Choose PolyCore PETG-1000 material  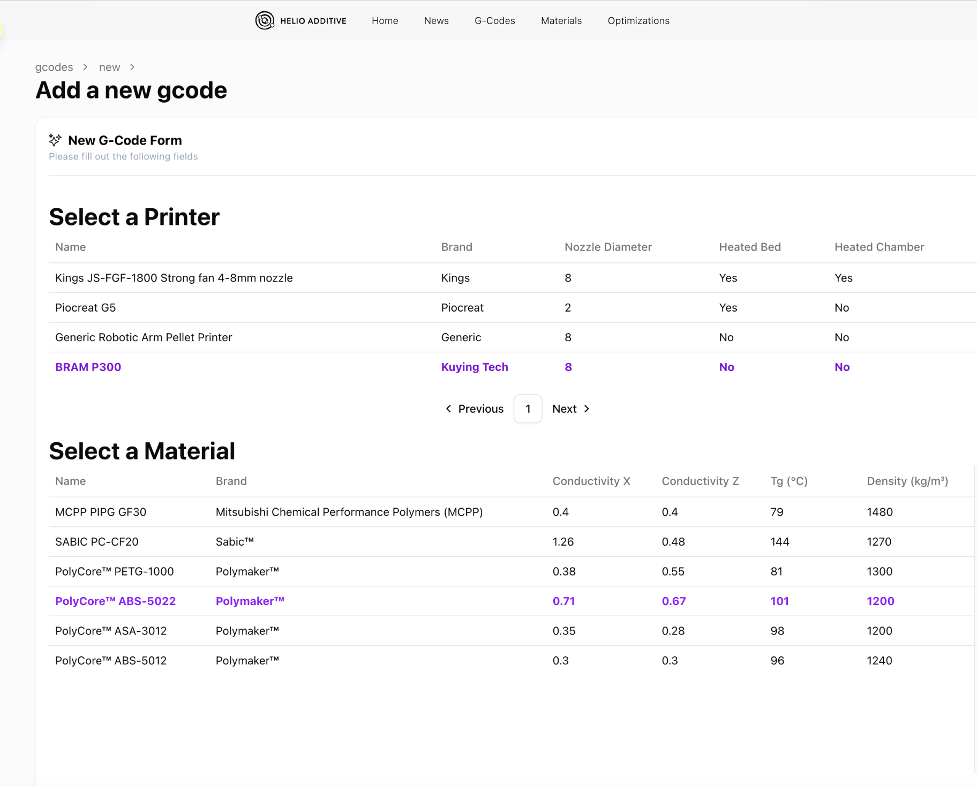(511, 571)
